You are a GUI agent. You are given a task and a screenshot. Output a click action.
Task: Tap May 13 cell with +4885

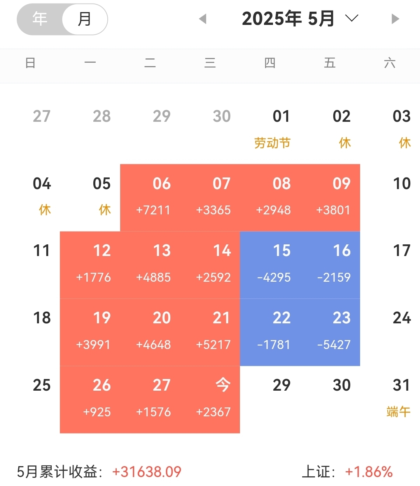(150, 265)
